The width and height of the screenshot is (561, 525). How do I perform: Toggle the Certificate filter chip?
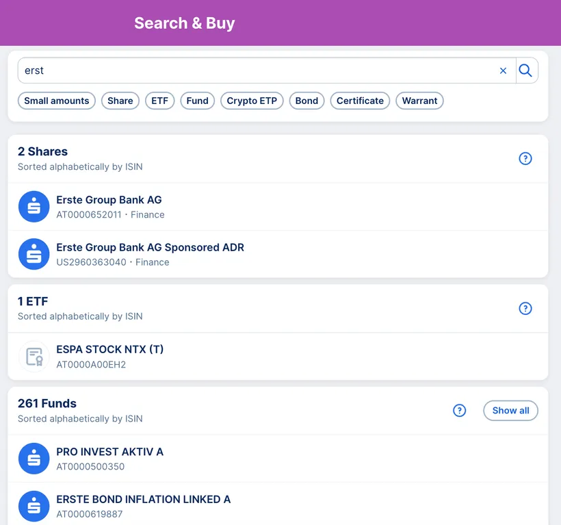(360, 101)
